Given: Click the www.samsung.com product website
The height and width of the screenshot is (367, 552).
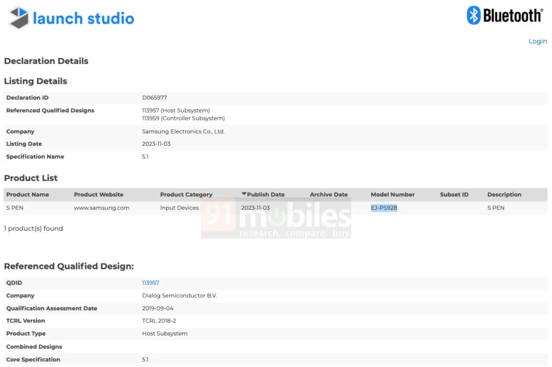Looking at the screenshot, I should pyautogui.click(x=101, y=208).
